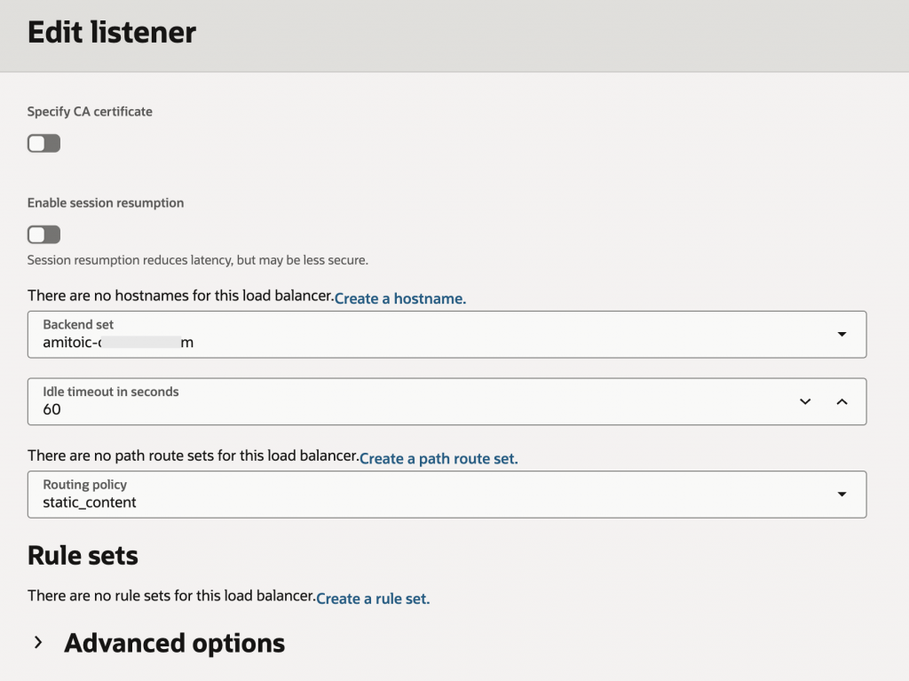Follow the Create a rule set link
The height and width of the screenshot is (681, 909).
(x=373, y=598)
